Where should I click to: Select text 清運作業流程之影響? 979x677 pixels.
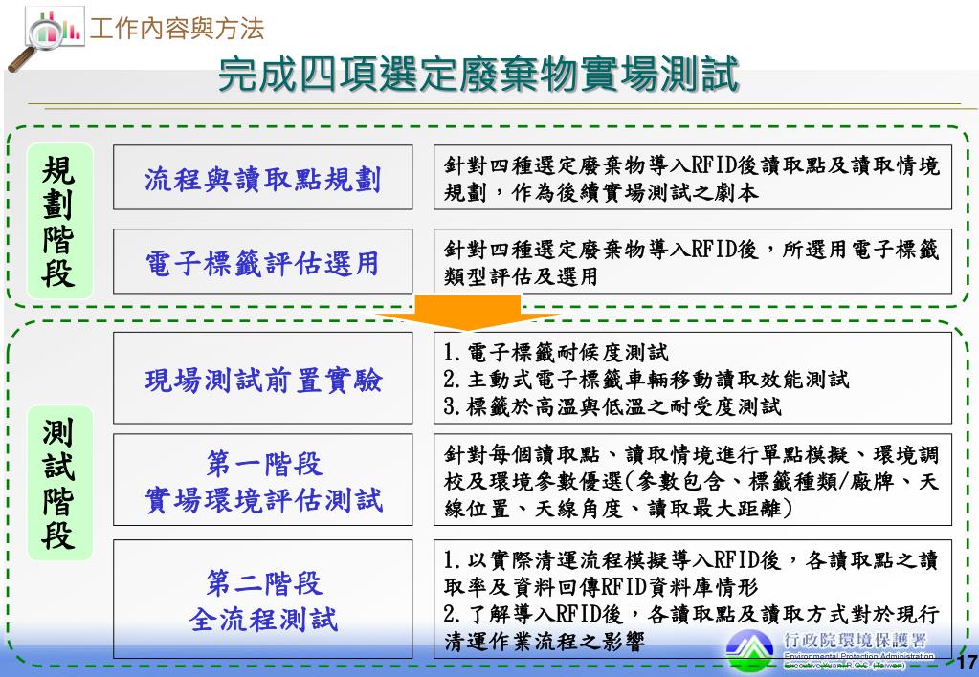click(x=544, y=642)
